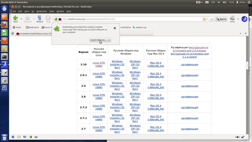Open 'инструкция по установке для 1.1 и ниже' link
Viewport: 252px width, 142px height.
pyautogui.click(x=190, y=55)
